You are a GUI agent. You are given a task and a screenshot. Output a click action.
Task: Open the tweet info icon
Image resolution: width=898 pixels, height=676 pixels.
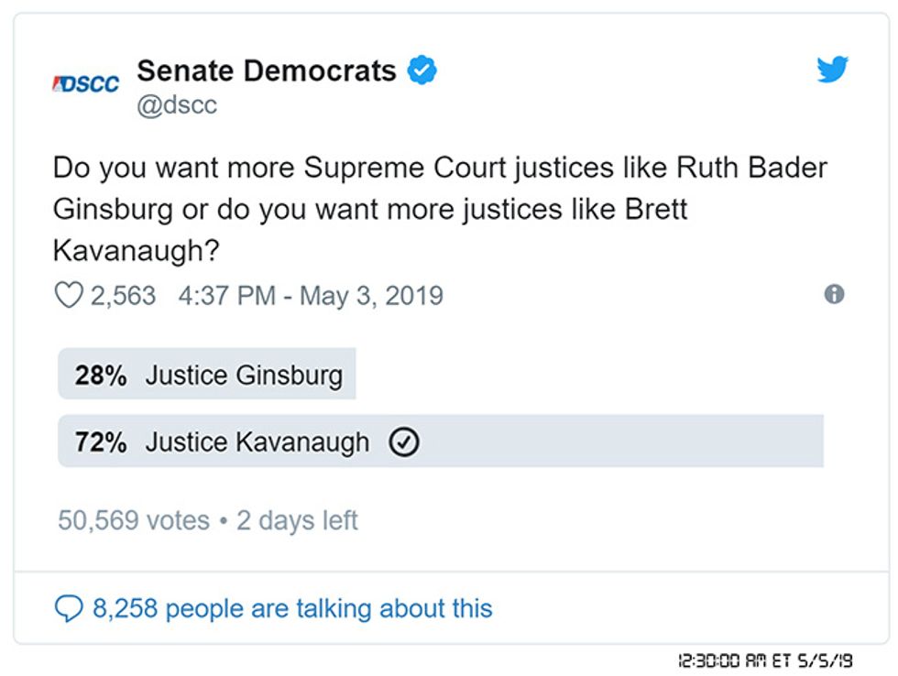pyautogui.click(x=834, y=294)
